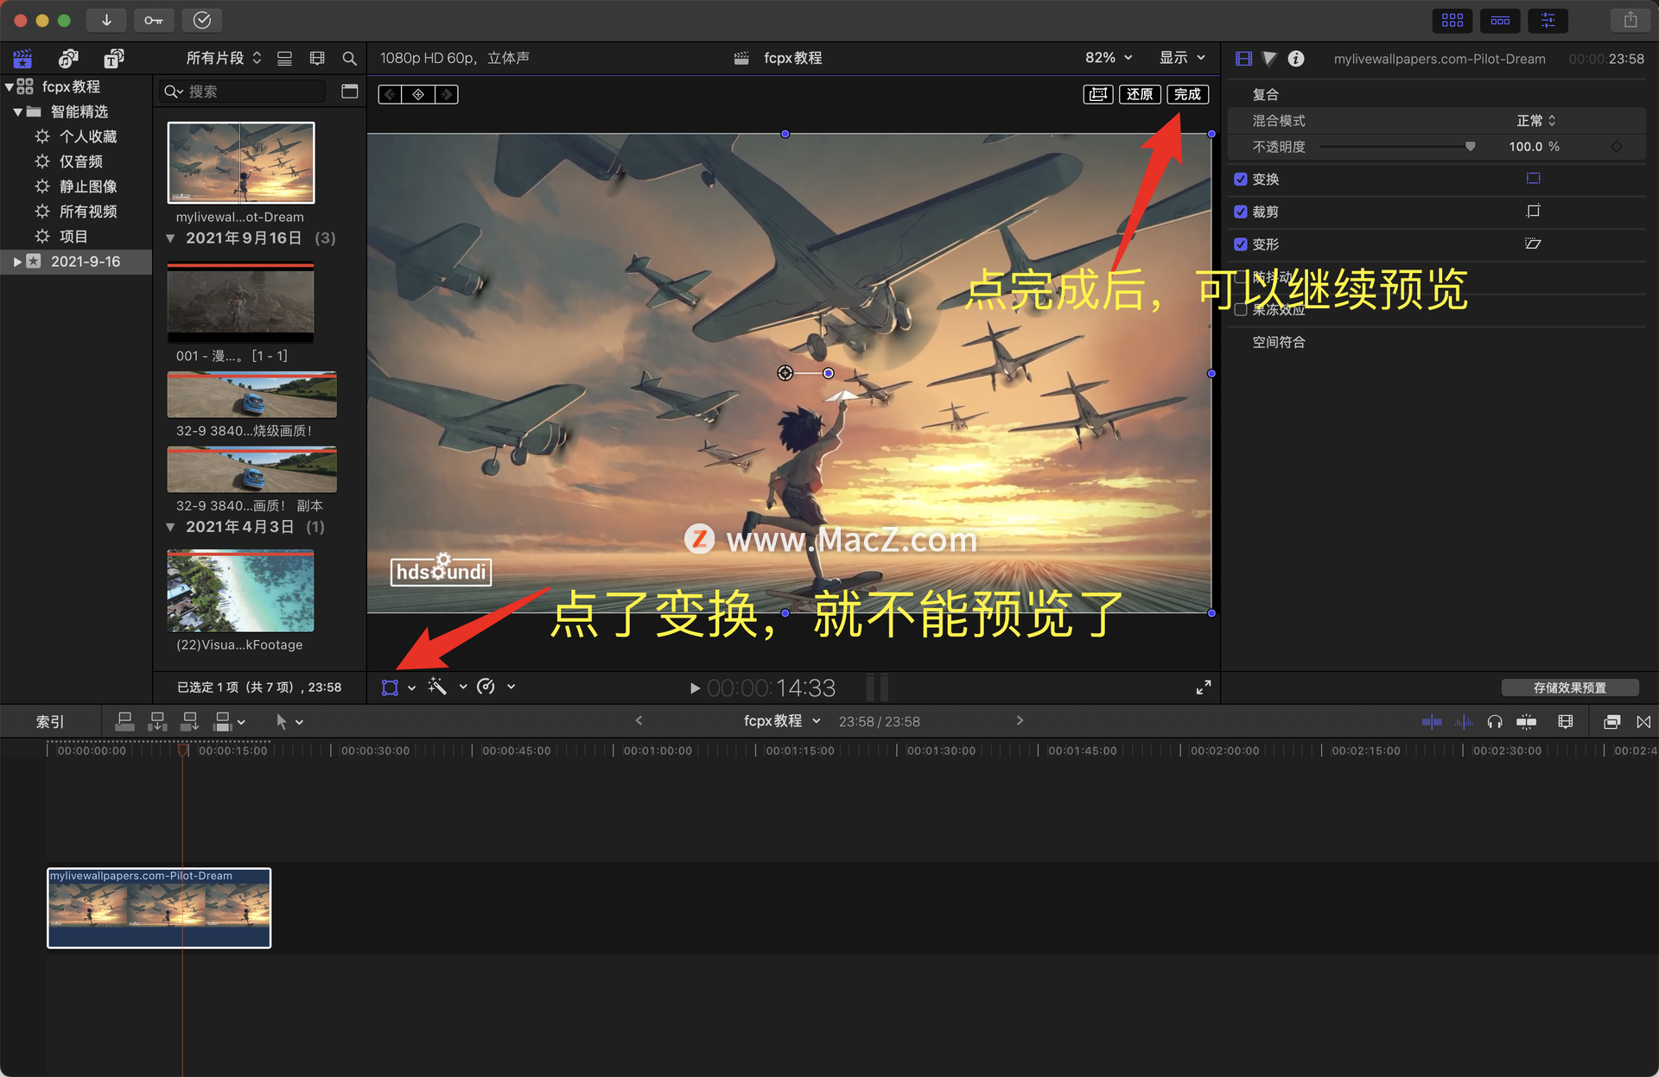Open the 显示 view options dropdown

1182,58
